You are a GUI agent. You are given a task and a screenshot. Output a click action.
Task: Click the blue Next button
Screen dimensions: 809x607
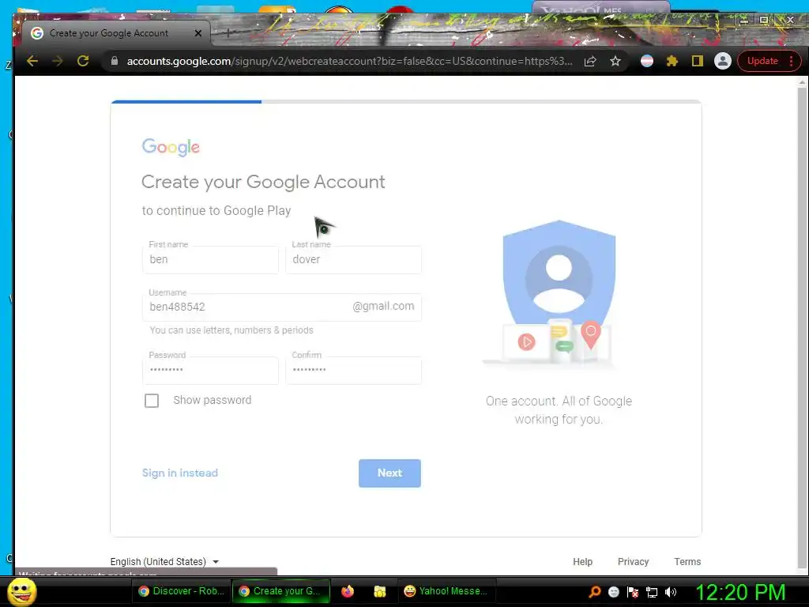pyautogui.click(x=389, y=473)
